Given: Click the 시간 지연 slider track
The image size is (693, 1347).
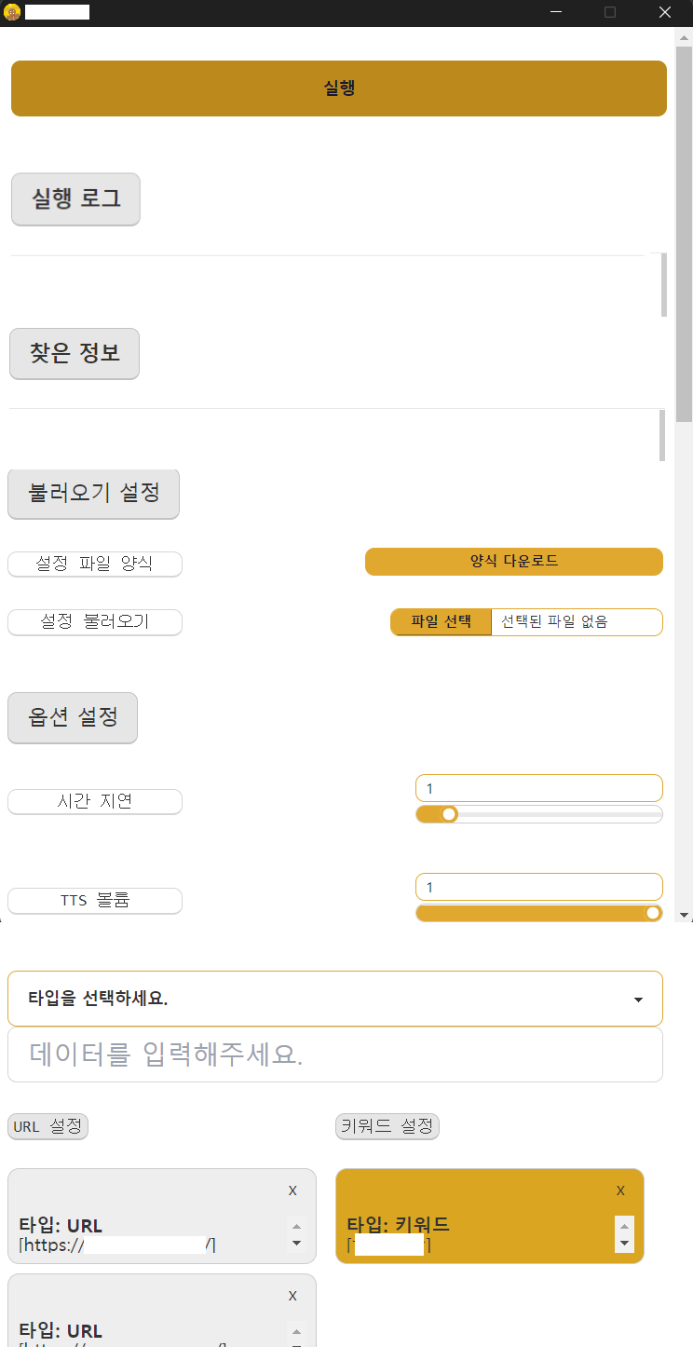Looking at the screenshot, I should [x=559, y=814].
